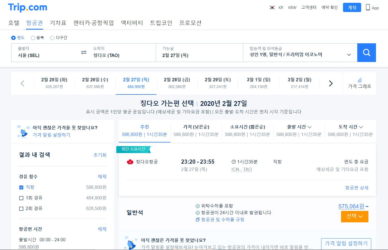This screenshot has height=250, width=388.
Task: Click 해제 next to 경유 횟수
Action: click(x=102, y=177)
